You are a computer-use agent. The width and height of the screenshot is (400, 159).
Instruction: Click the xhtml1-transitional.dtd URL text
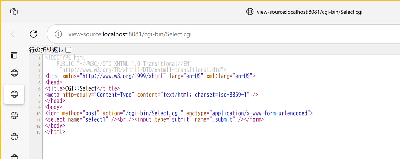coord(143,70)
